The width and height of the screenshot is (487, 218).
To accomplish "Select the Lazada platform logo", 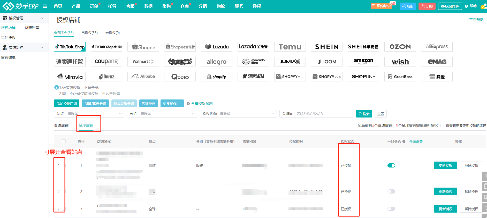I will click(217, 47).
